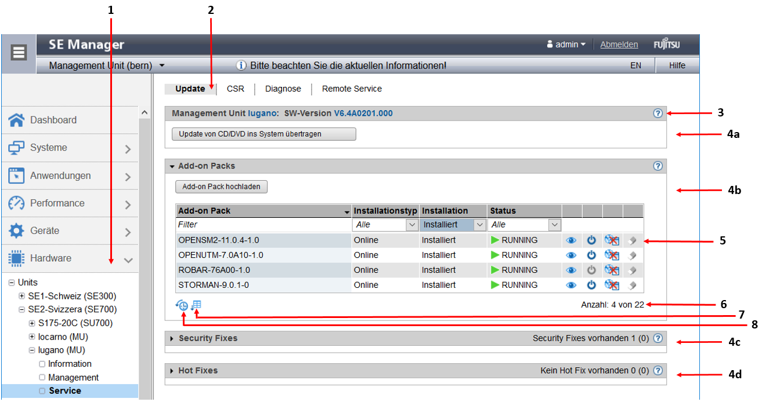Expand the locarno (MU) tree node
Image resolution: width=762 pixels, height=402 pixels.
coord(32,337)
